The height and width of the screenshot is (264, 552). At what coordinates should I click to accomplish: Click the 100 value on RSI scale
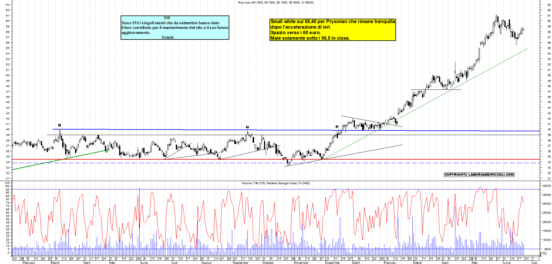(7, 186)
